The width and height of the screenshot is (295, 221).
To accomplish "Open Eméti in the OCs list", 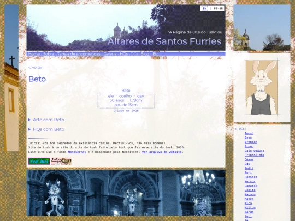I will (x=249, y=168).
